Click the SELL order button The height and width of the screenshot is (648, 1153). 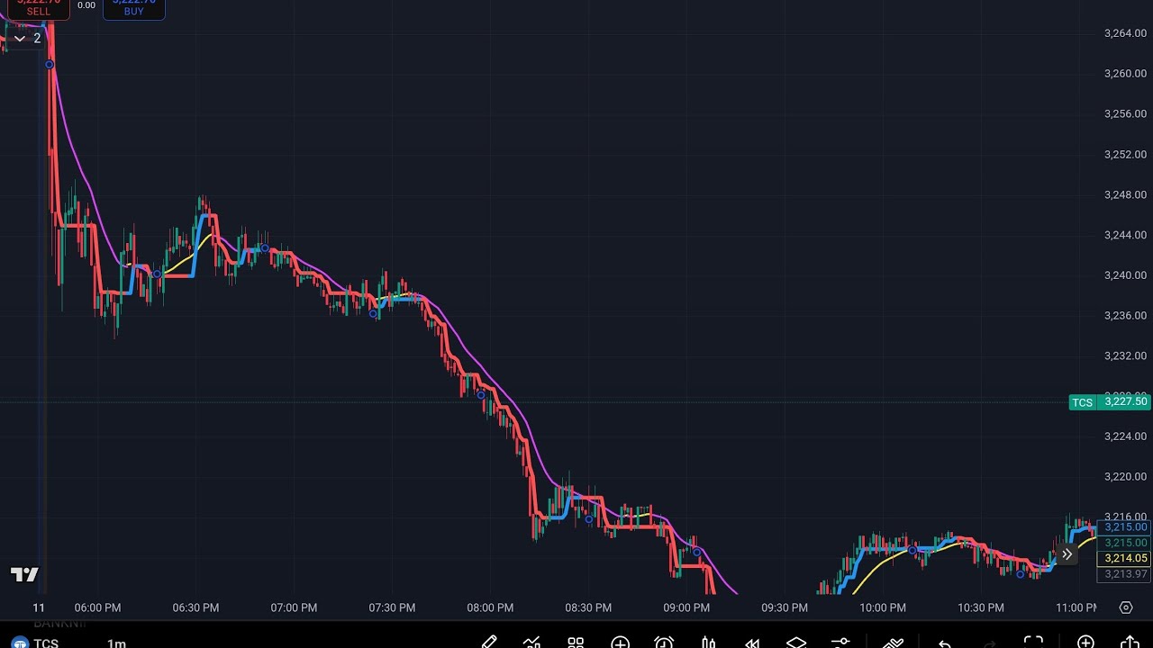[39, 8]
